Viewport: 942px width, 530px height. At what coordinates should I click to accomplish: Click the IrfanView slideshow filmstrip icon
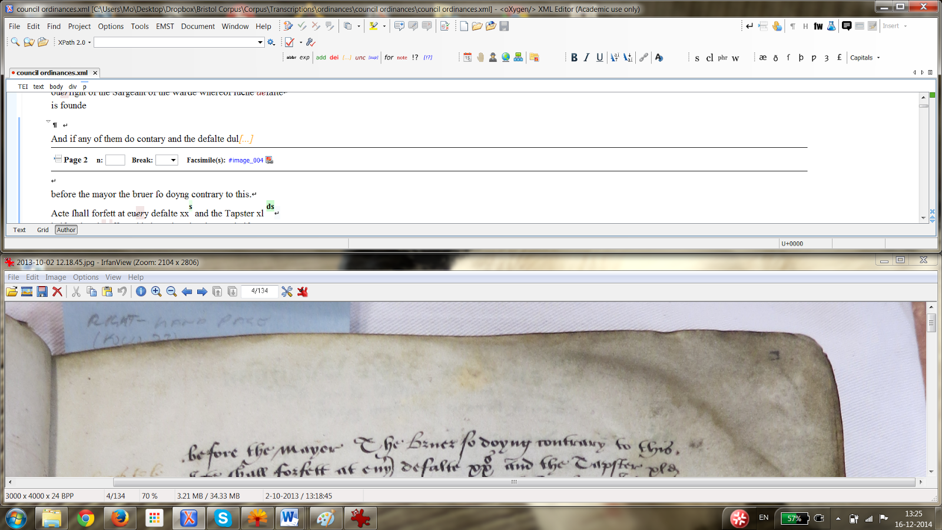click(26, 291)
